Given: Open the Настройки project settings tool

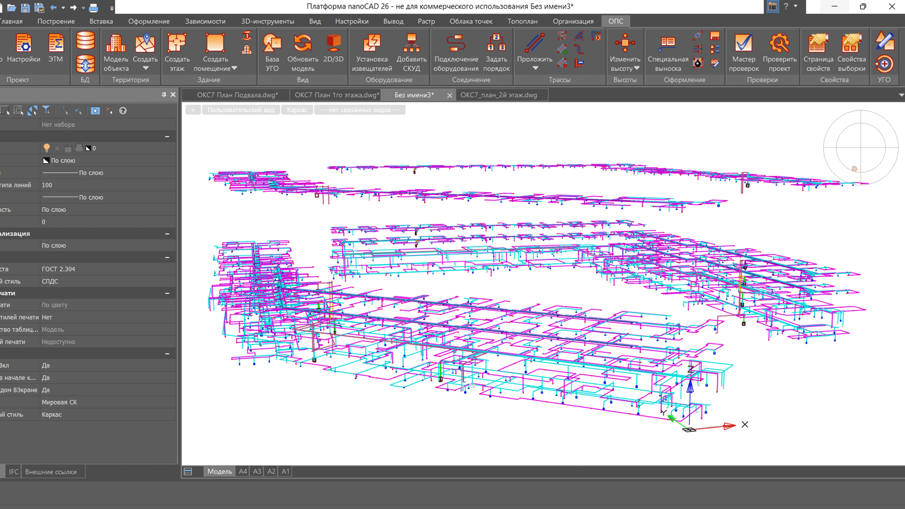Looking at the screenshot, I should [23, 49].
